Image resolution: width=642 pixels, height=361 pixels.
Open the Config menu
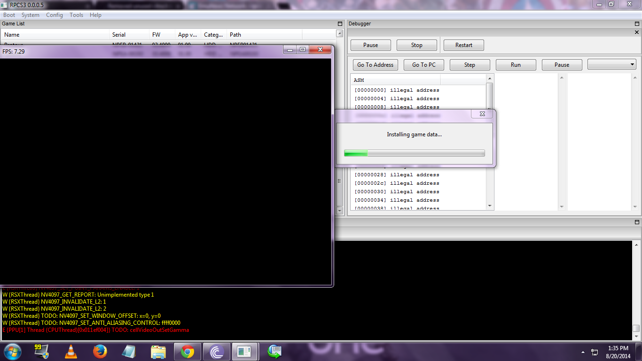(55, 15)
